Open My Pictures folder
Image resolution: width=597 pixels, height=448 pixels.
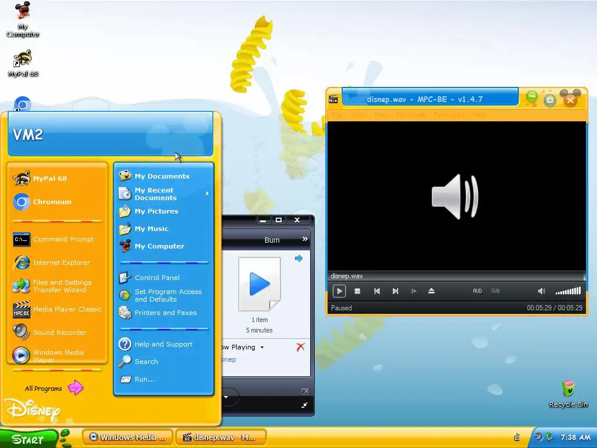click(x=164, y=211)
